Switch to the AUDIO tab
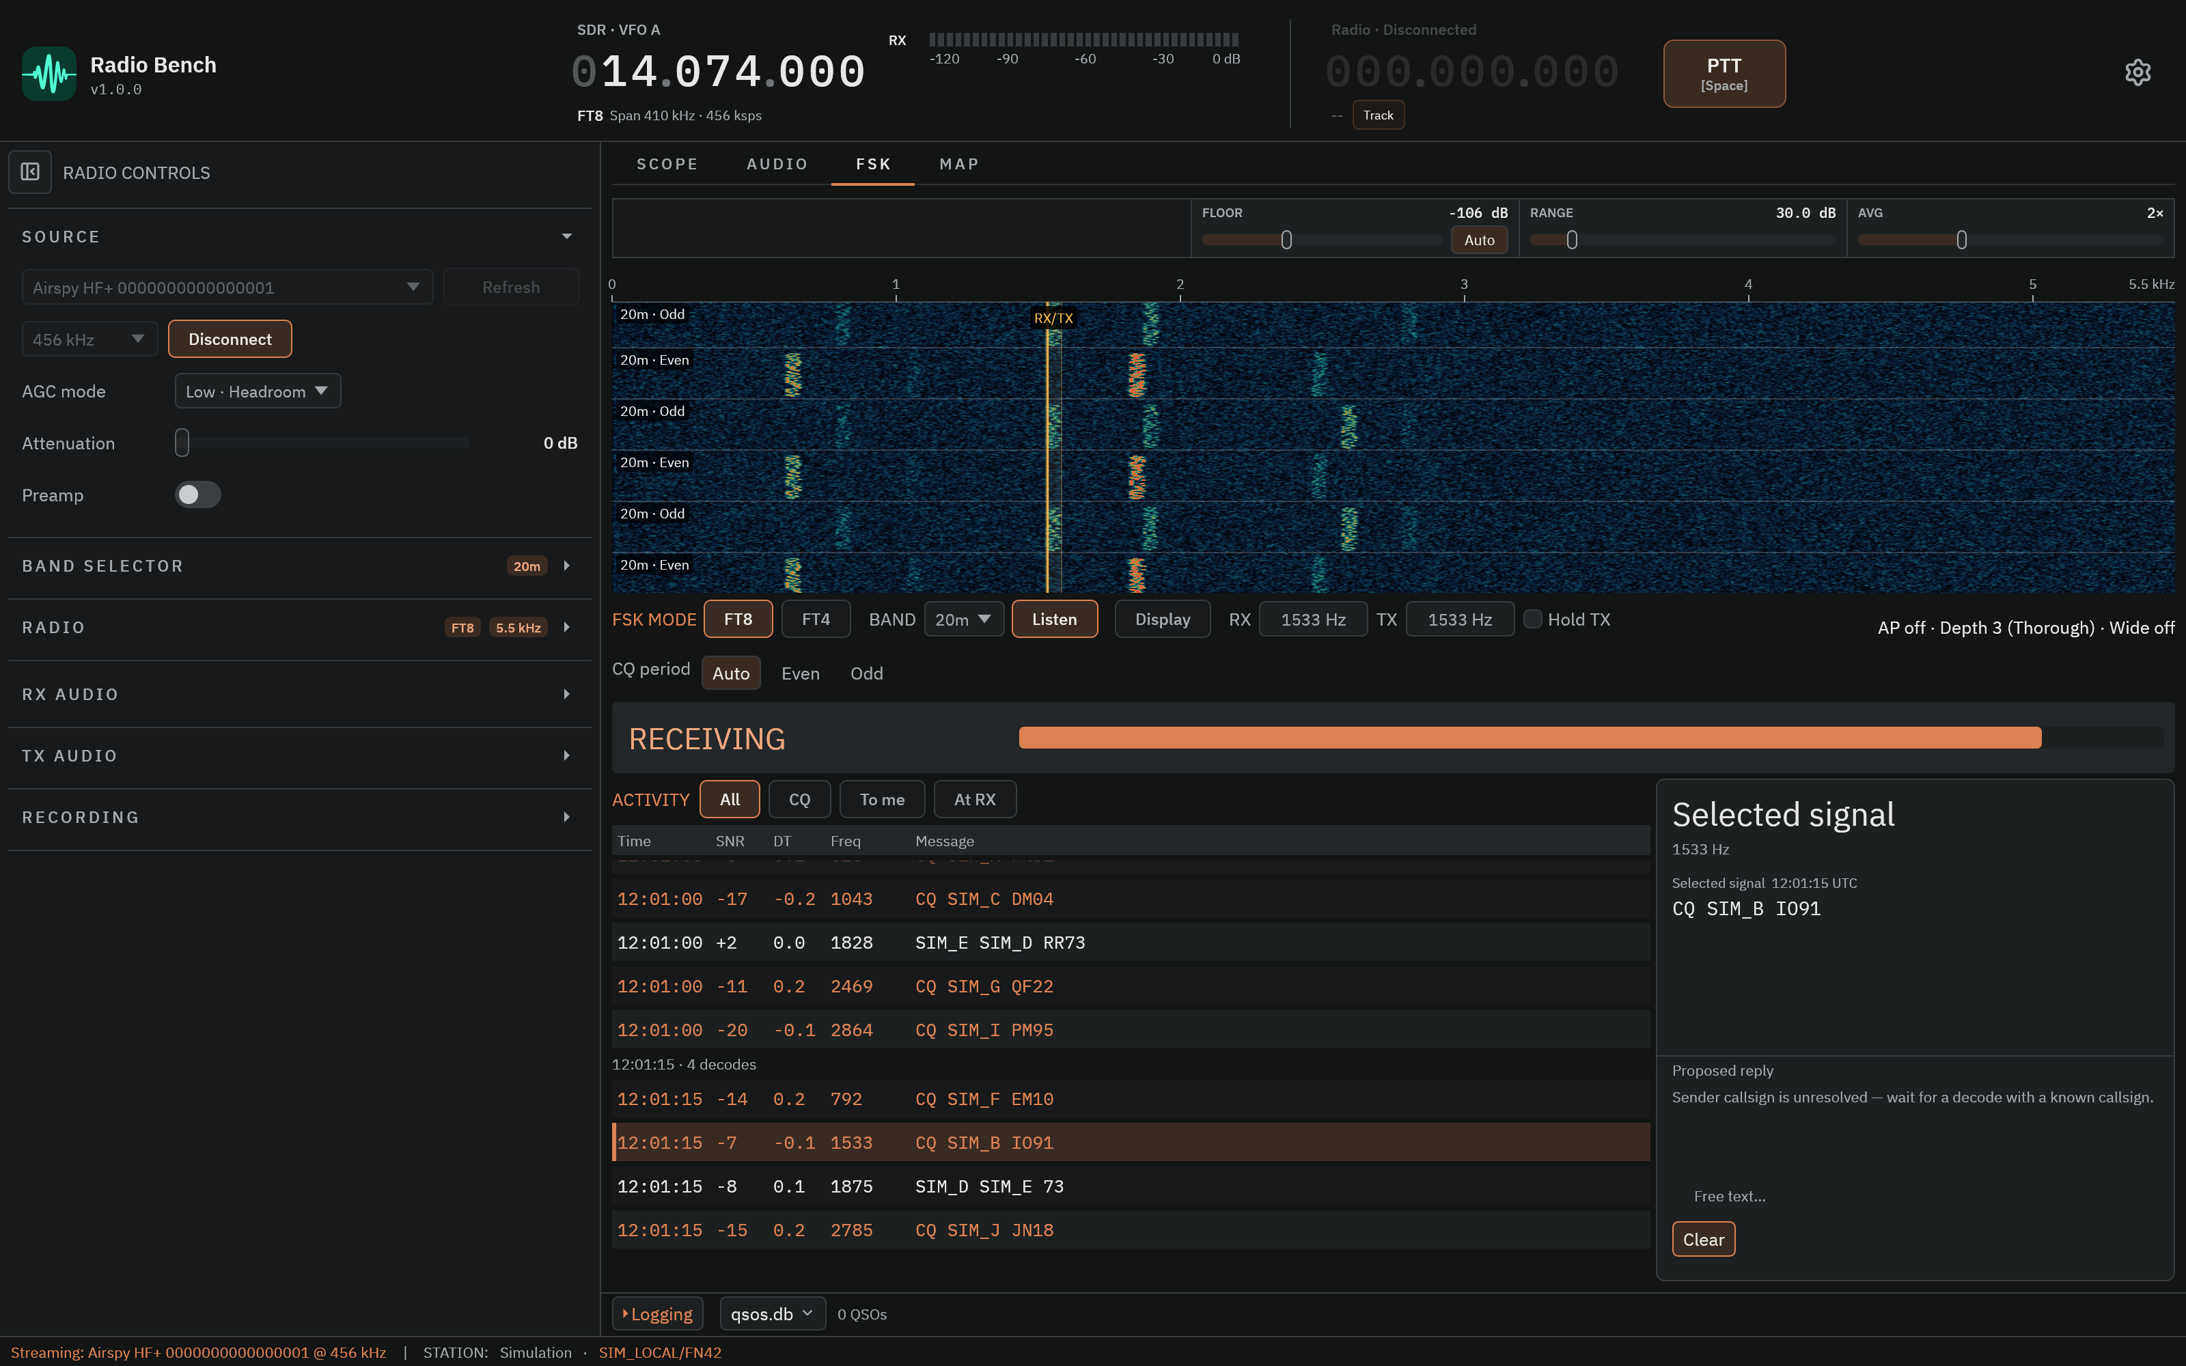Screen dimensions: 2186x1366 777,163
